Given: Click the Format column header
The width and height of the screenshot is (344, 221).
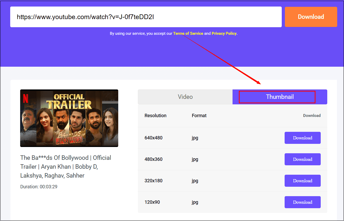Looking at the screenshot, I should (x=199, y=116).
